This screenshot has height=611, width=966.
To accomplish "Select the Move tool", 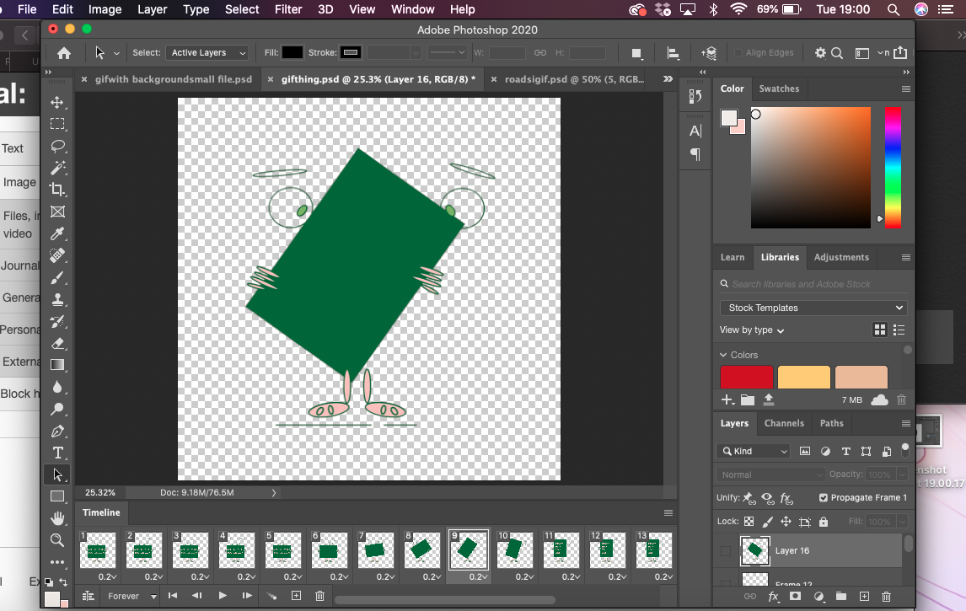I will click(57, 102).
